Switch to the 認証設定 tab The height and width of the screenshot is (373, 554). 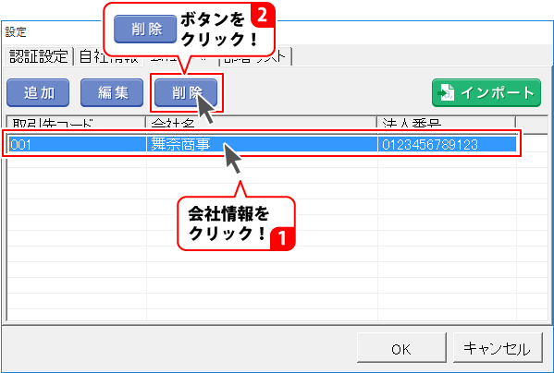[x=39, y=56]
